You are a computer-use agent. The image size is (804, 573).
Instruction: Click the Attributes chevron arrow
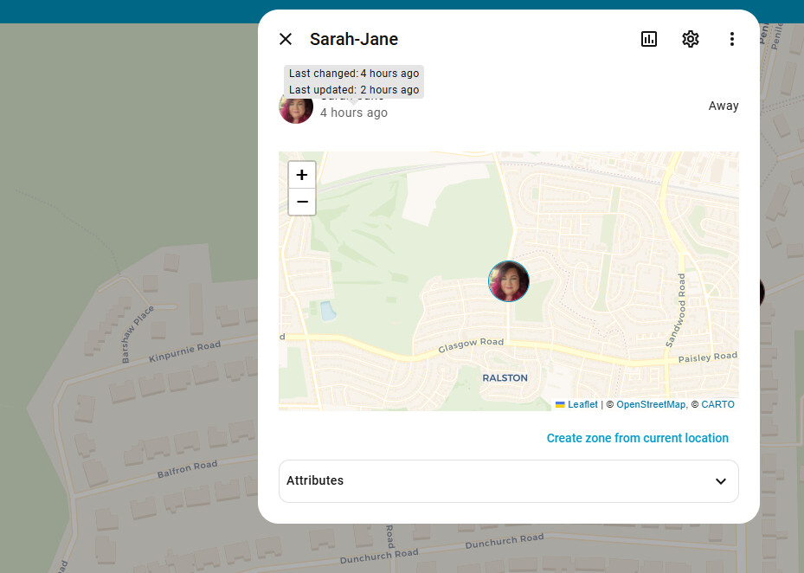721,481
